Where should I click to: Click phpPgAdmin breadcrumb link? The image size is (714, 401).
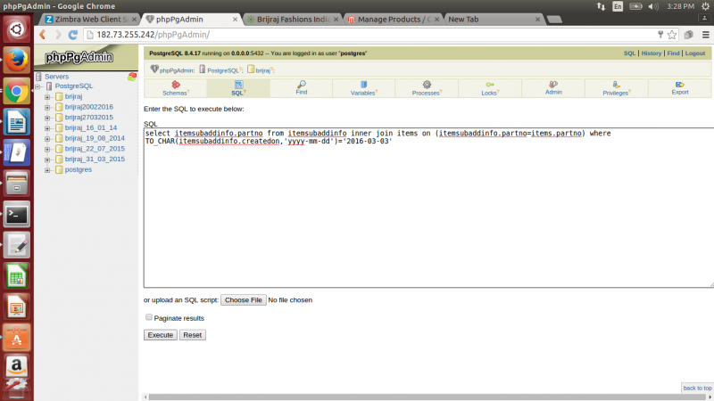(x=176, y=70)
